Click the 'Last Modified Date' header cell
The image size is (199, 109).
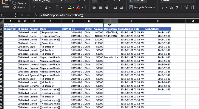point(131,29)
